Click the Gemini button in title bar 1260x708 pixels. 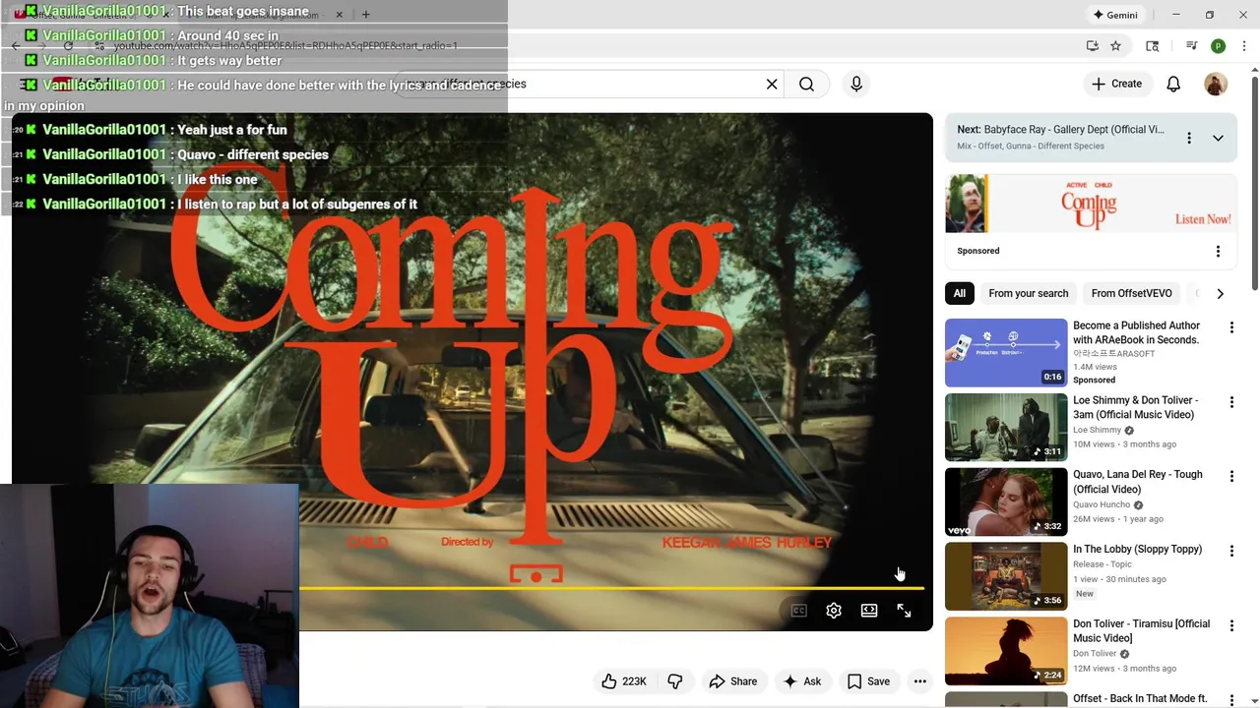[1114, 15]
